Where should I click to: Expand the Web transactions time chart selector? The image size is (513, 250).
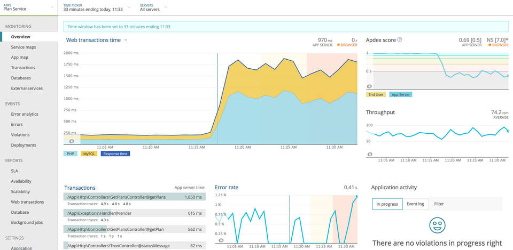coord(126,40)
